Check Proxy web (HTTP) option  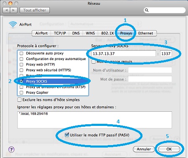[x=21, y=65]
